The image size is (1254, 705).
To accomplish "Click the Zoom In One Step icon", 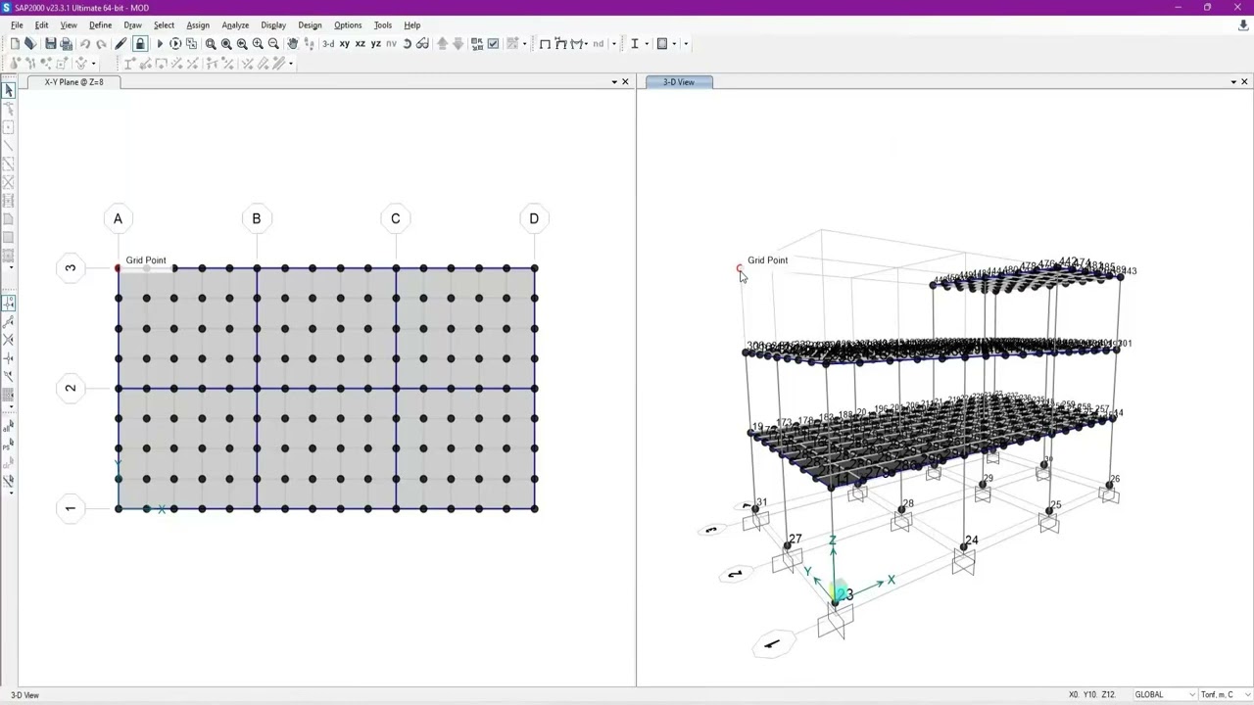I will tap(257, 43).
